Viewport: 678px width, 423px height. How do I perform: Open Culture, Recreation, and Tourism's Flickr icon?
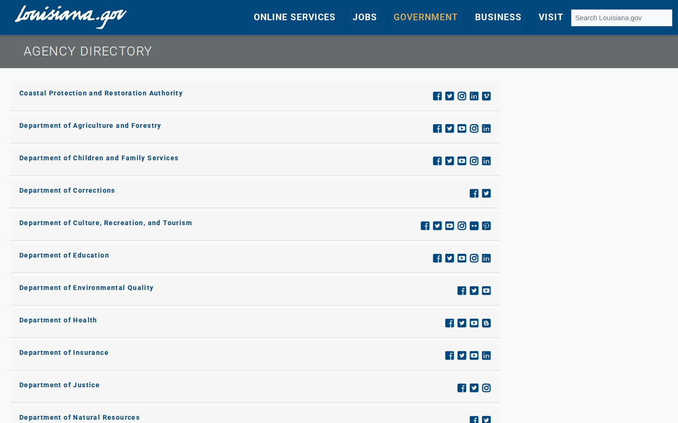[474, 226]
